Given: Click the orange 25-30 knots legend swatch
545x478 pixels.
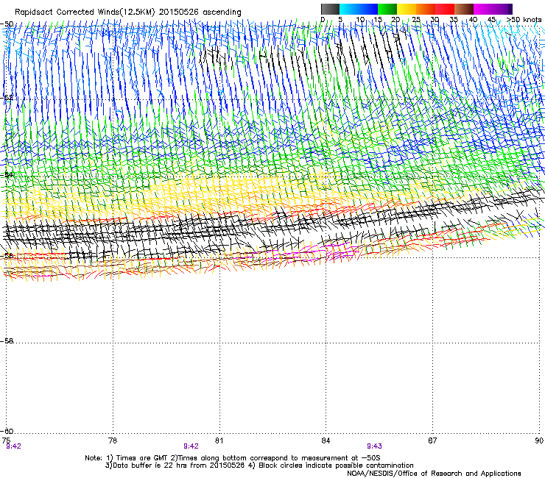Looking at the screenshot, I should 426,9.
